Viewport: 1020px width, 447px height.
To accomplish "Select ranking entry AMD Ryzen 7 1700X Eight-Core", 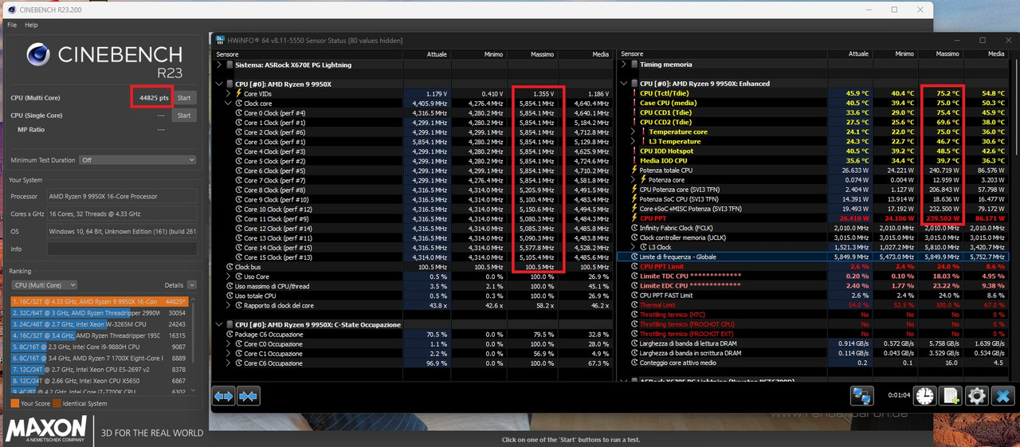I will point(100,359).
